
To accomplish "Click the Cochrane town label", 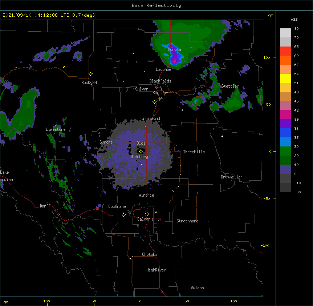I will pyautogui.click(x=117, y=206).
